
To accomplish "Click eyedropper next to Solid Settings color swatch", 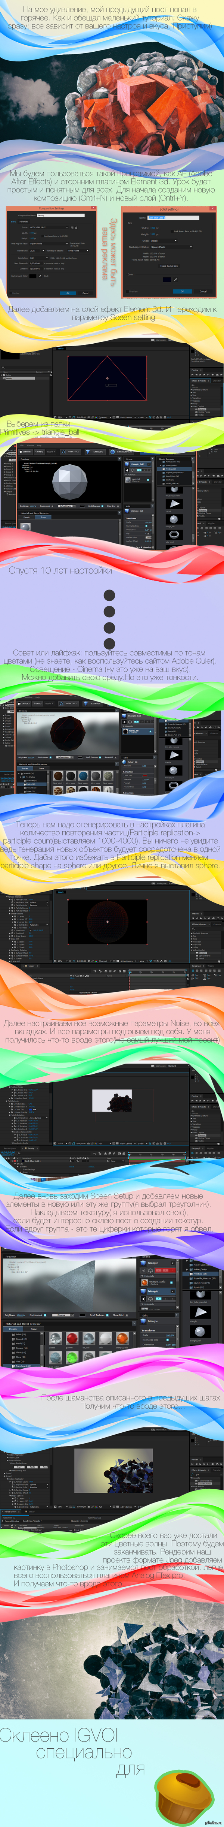I will 177,280.
